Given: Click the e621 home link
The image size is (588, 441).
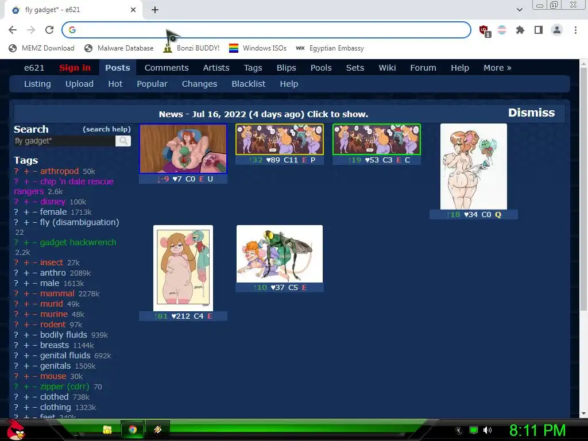Looking at the screenshot, I should pyautogui.click(x=34, y=68).
